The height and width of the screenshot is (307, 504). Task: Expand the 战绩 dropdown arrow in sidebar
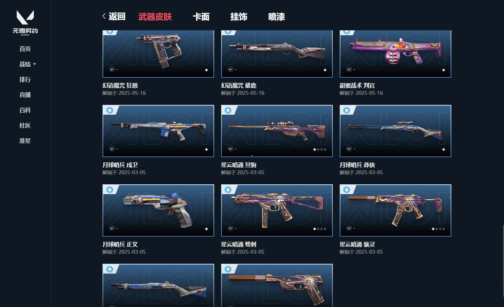coord(35,64)
